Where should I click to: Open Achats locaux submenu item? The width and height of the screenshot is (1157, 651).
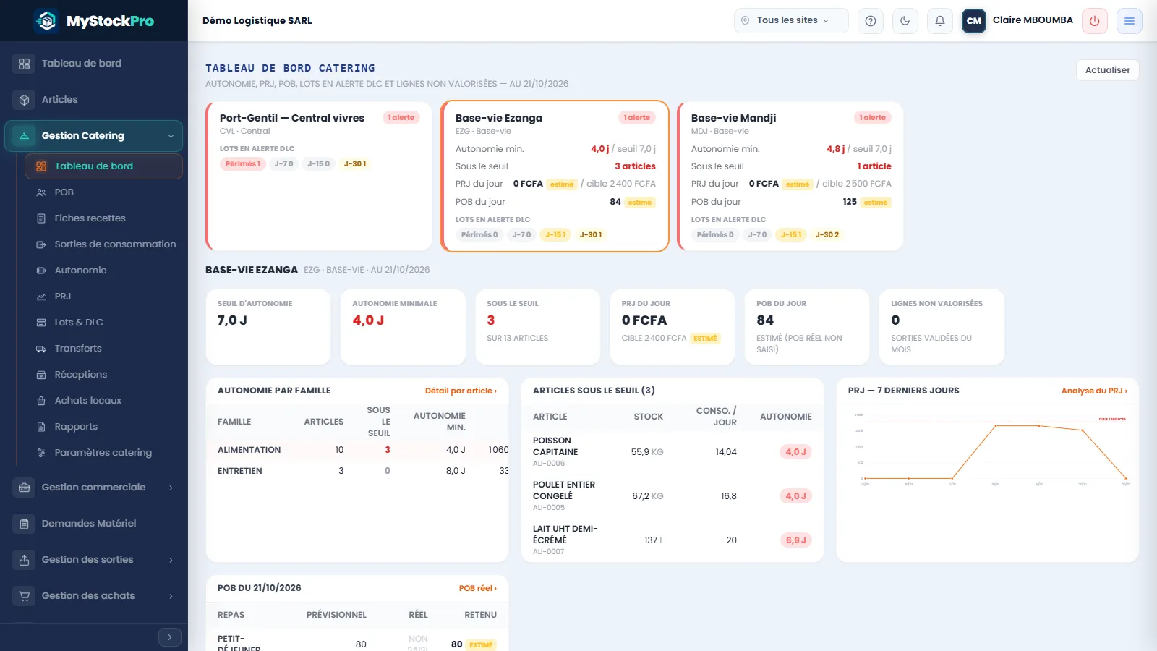[103, 401]
